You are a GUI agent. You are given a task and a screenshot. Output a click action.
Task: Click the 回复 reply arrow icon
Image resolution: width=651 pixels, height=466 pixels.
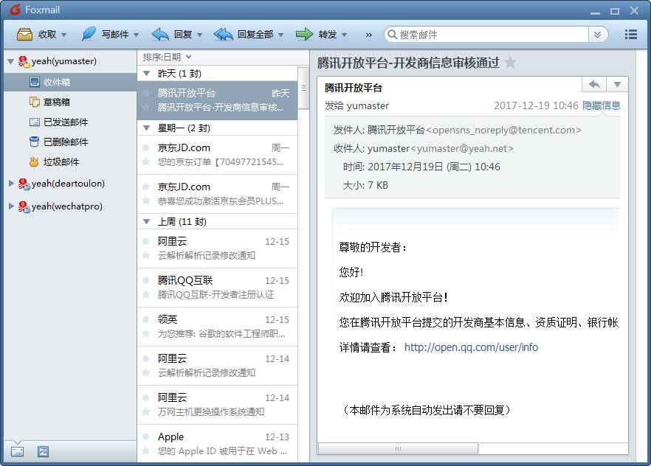point(160,34)
